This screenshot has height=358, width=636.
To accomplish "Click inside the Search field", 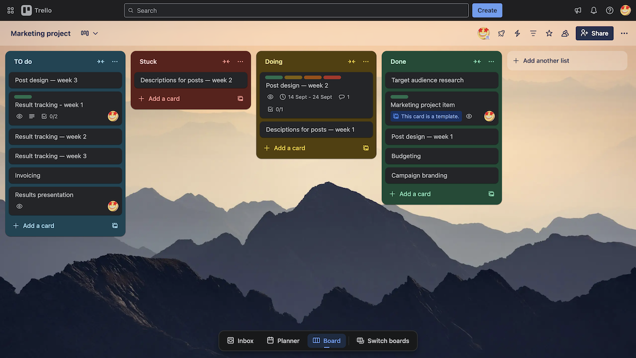I will [297, 10].
